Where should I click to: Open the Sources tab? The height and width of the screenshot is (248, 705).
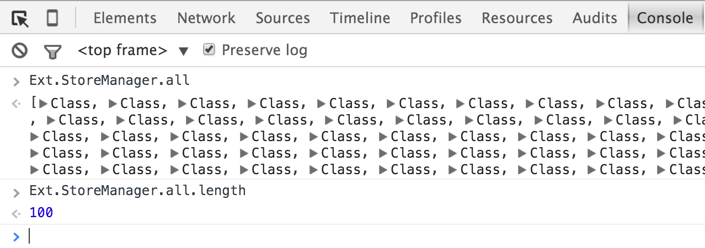pos(283,18)
